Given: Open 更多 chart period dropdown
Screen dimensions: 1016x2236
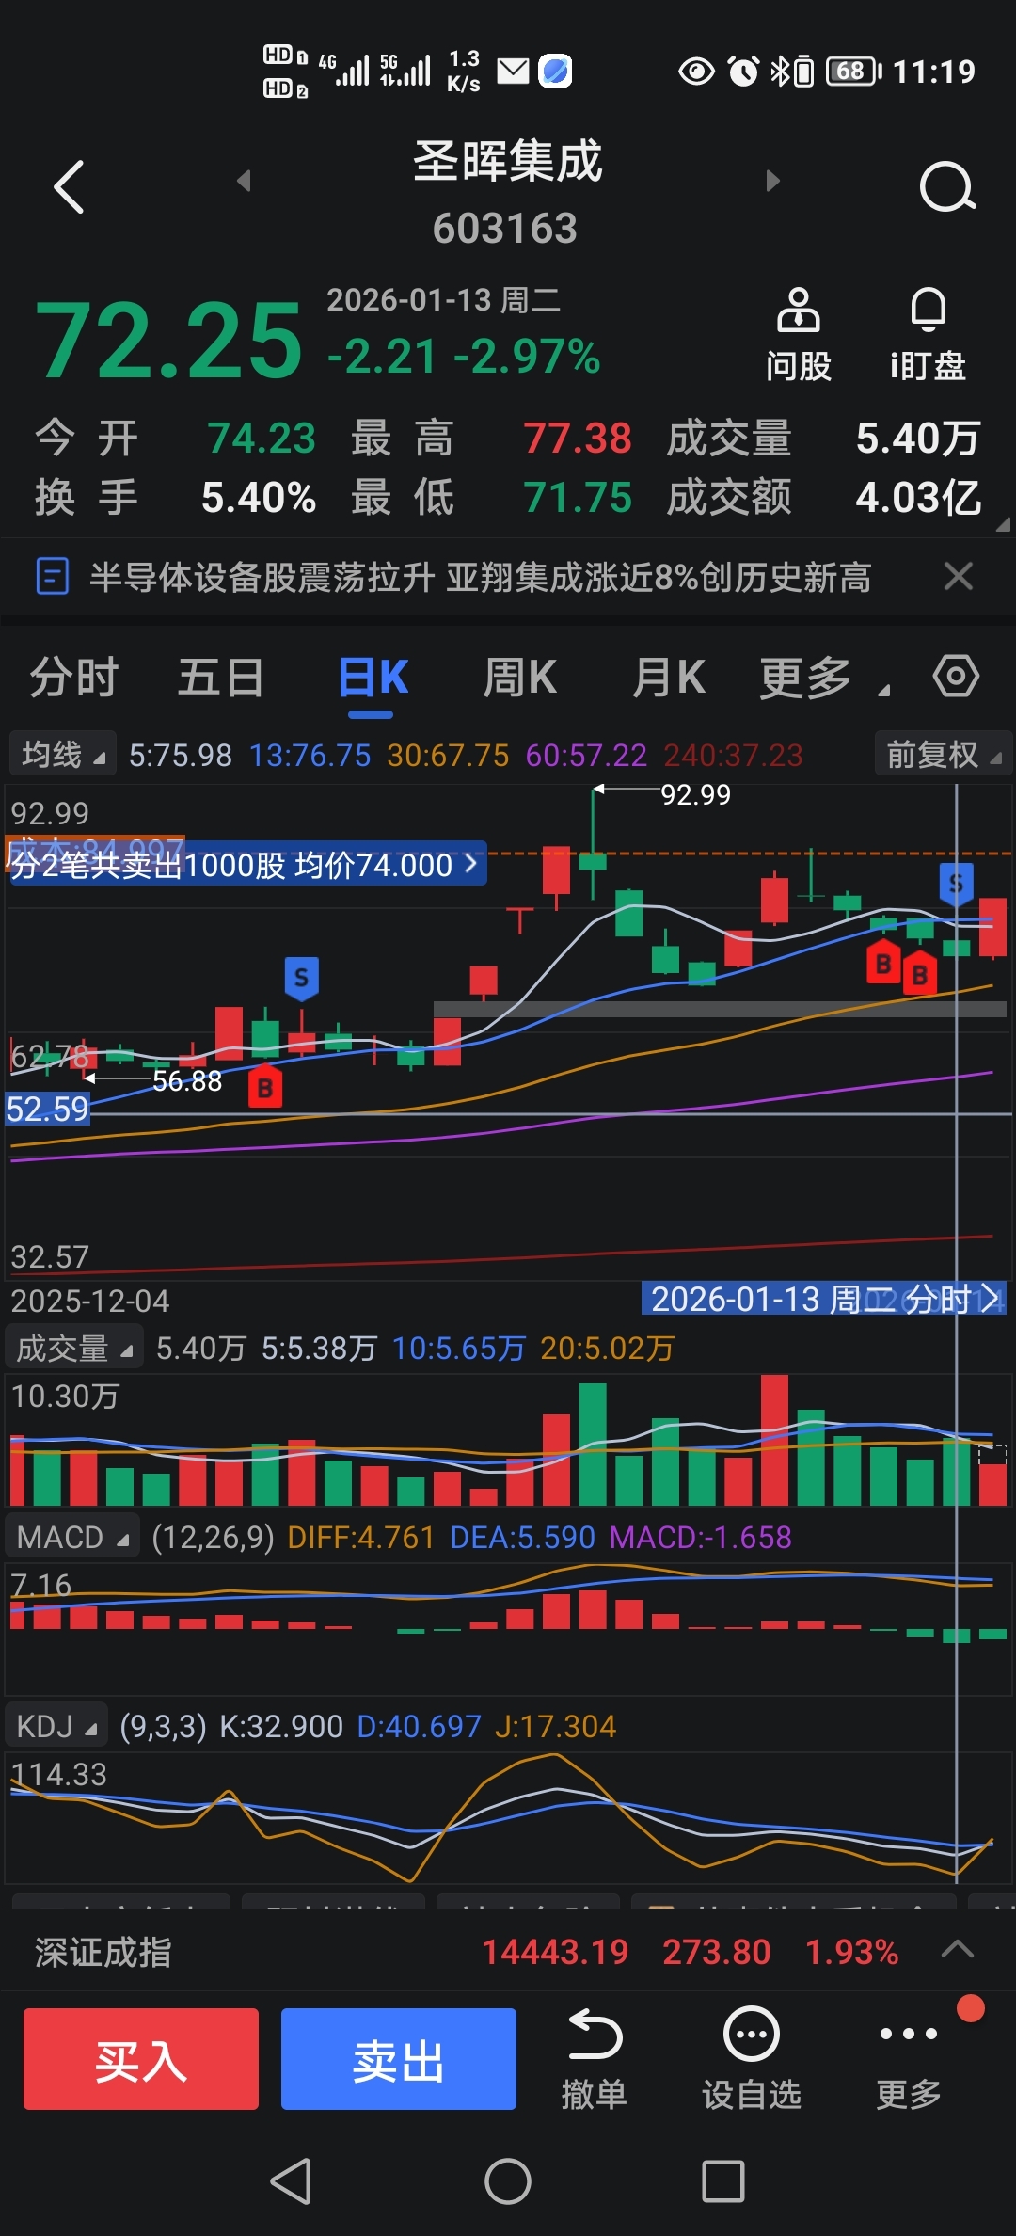Looking at the screenshot, I should point(824,678).
